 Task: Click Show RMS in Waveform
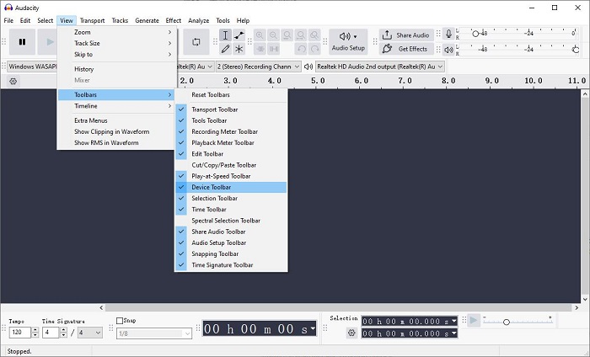[x=116, y=143]
